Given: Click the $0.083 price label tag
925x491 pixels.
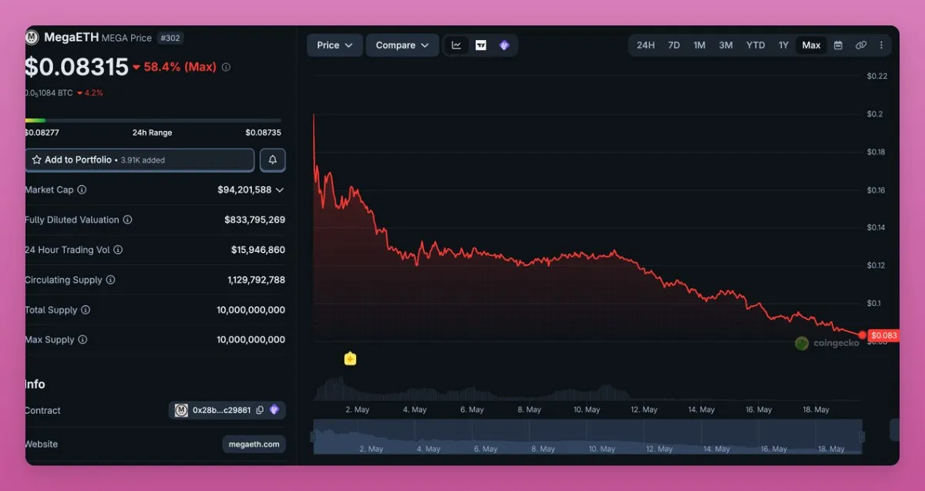Looking at the screenshot, I should tap(883, 335).
